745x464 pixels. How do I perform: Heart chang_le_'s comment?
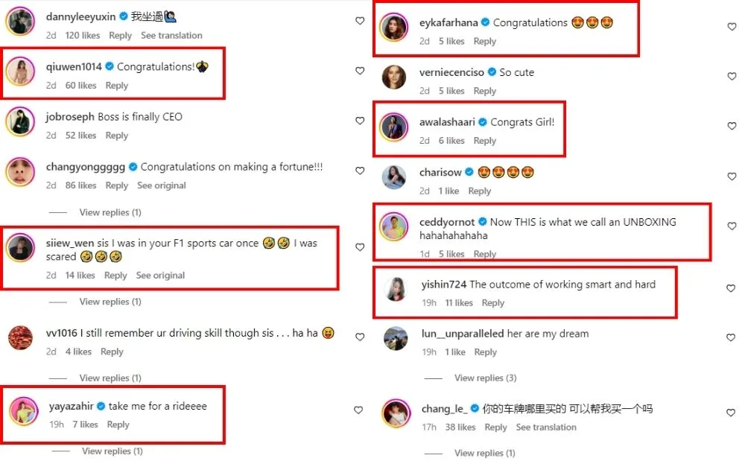(732, 413)
